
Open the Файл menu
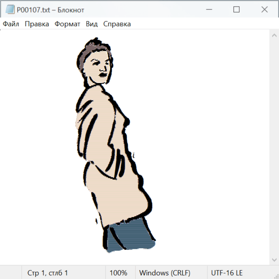(11, 24)
